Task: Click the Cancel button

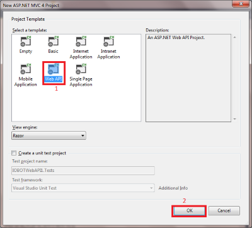Action: point(224,210)
